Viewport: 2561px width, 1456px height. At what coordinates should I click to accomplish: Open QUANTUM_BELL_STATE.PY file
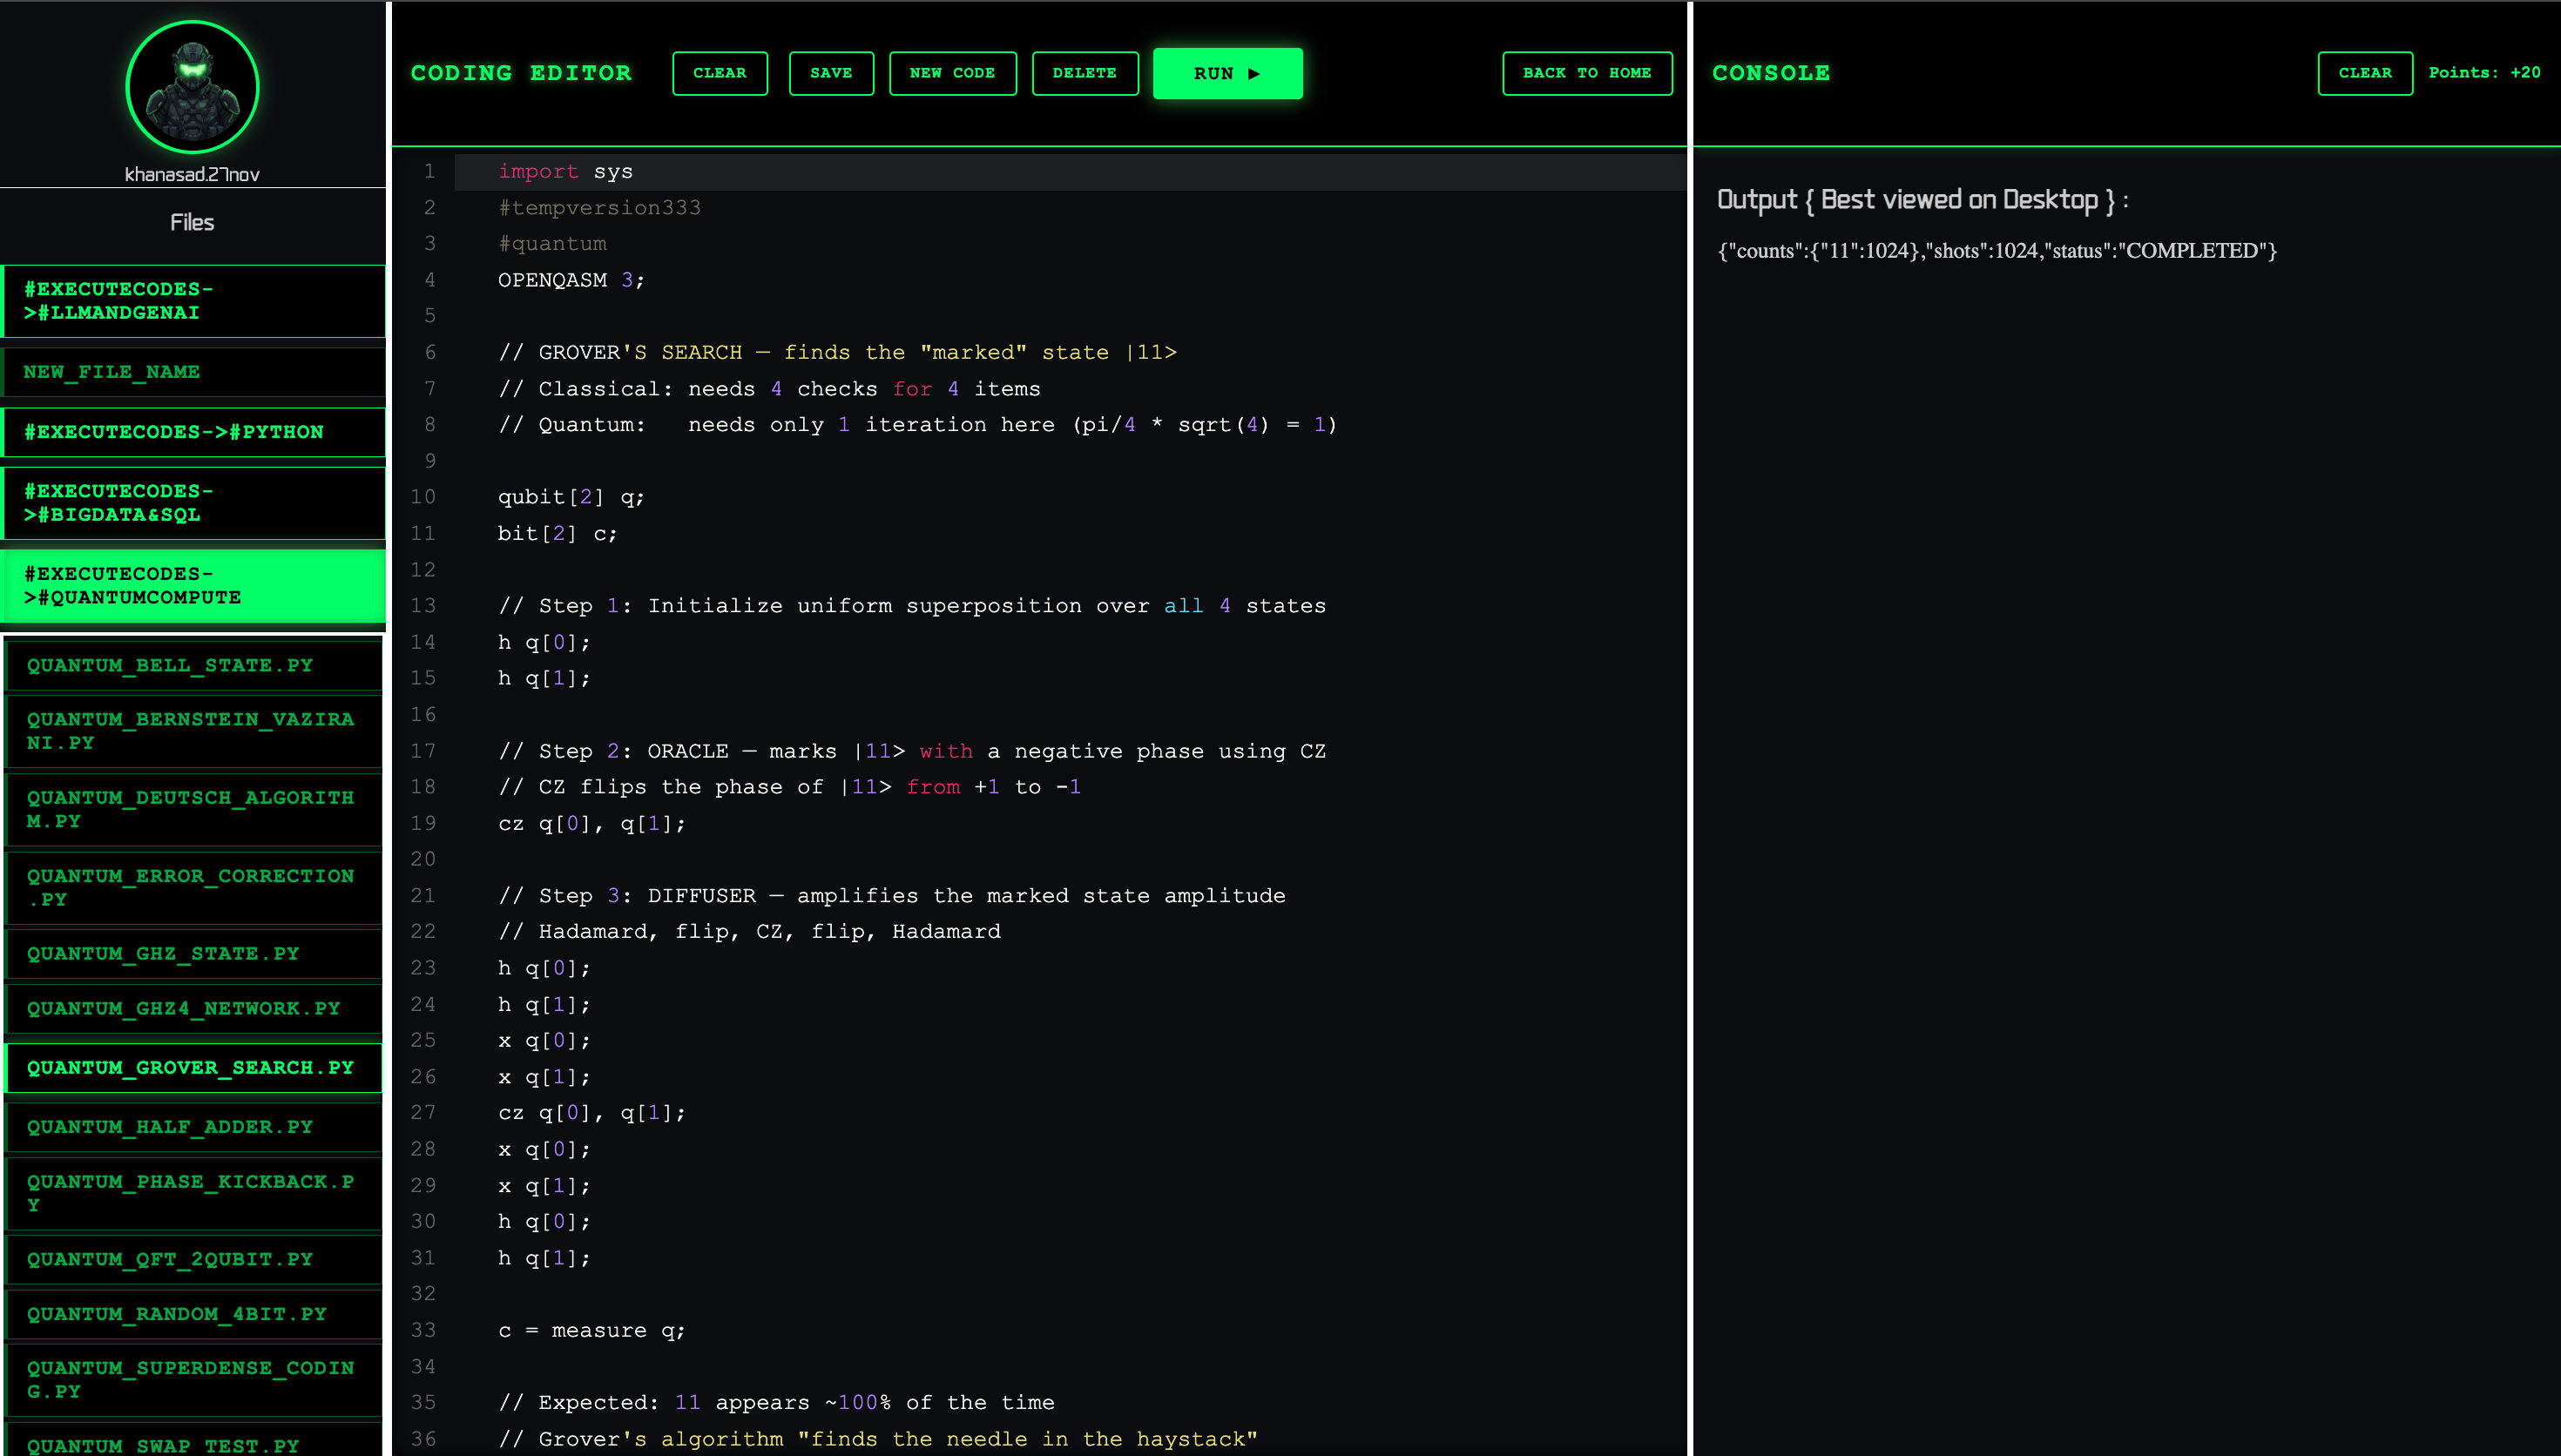pyautogui.click(x=193, y=666)
